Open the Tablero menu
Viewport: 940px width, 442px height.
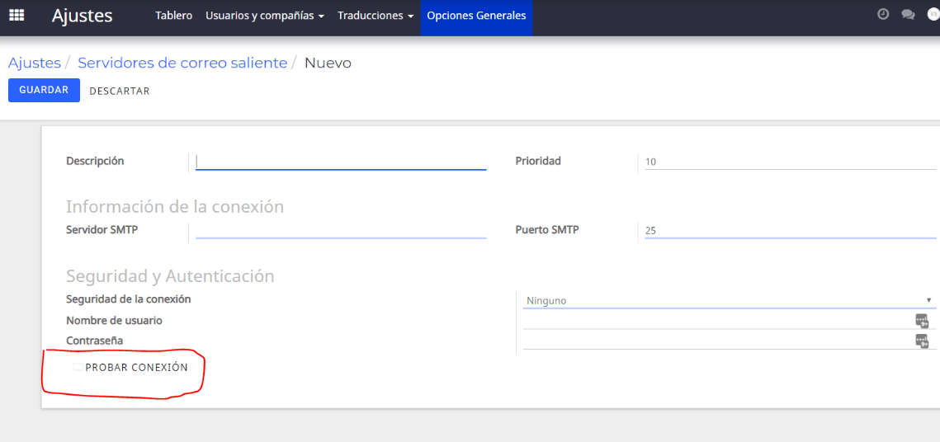coord(174,16)
